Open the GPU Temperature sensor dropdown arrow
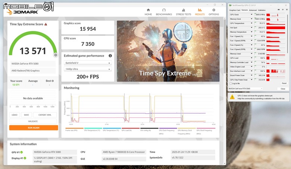The width and height of the screenshot is (291, 169). point(251,23)
